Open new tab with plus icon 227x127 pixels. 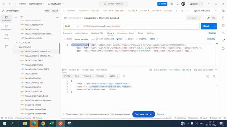182,11
